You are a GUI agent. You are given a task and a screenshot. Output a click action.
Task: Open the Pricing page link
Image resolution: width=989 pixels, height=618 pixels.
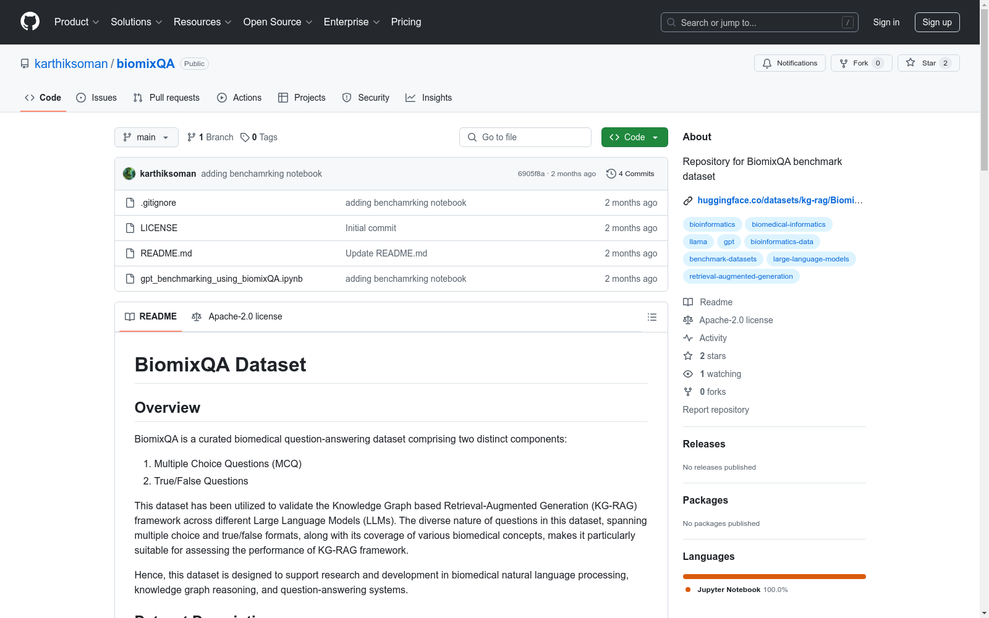tap(406, 22)
